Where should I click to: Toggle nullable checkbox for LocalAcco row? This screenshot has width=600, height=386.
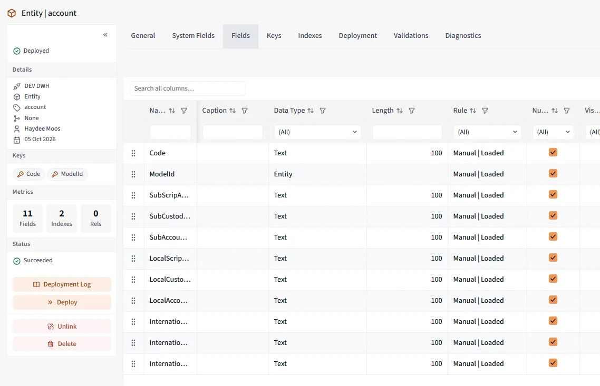[x=553, y=300]
